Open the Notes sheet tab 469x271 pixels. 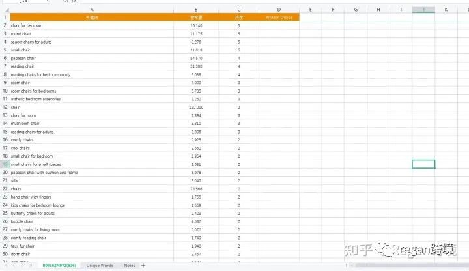[x=130, y=266]
